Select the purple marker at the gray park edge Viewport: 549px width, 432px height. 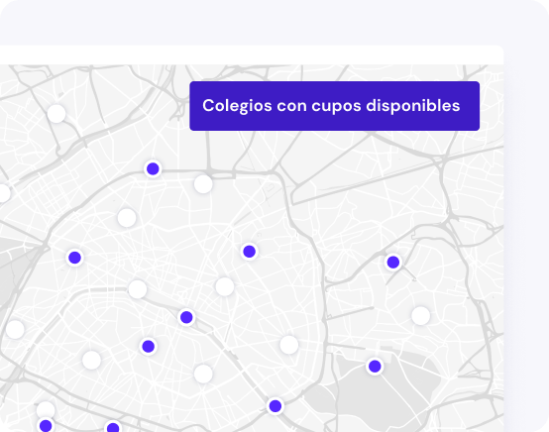(375, 367)
